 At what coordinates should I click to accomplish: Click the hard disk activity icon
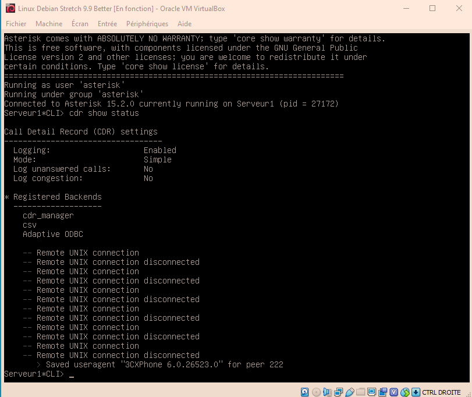coord(304,392)
